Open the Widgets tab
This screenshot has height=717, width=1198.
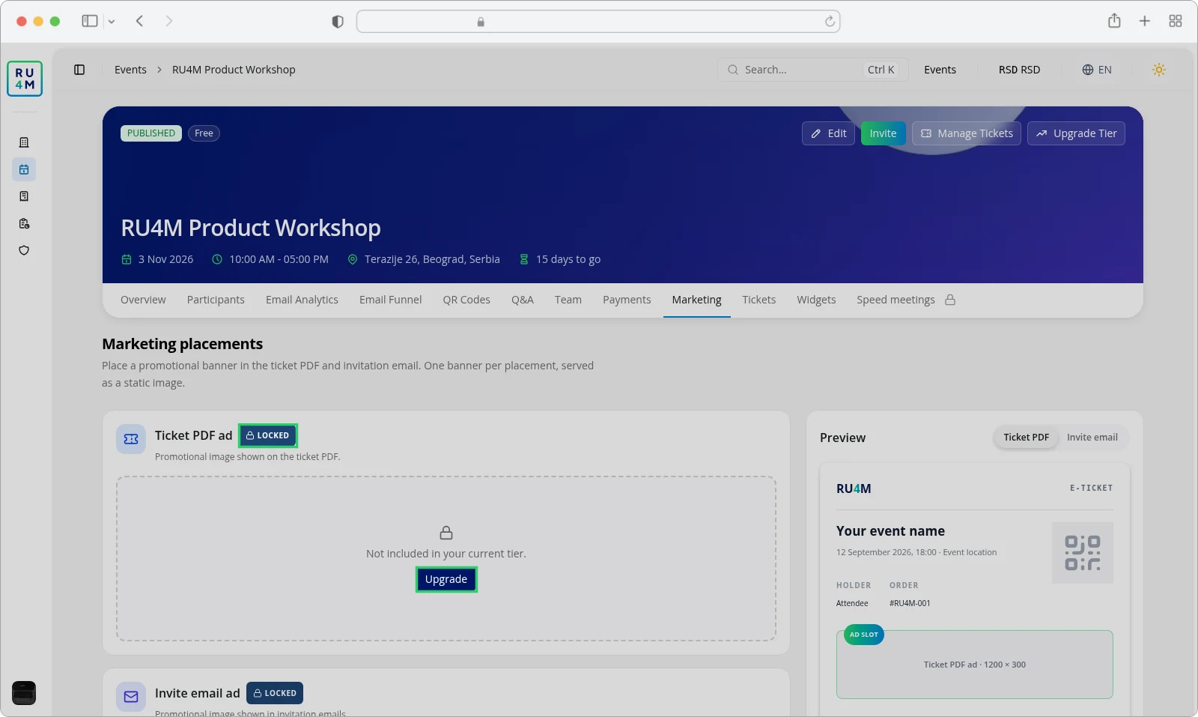(816, 300)
